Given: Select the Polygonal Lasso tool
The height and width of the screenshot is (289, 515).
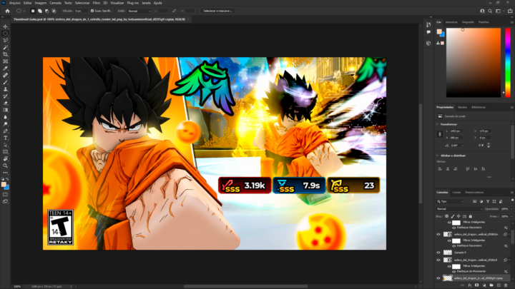Looking at the screenshot, I should coord(5,40).
